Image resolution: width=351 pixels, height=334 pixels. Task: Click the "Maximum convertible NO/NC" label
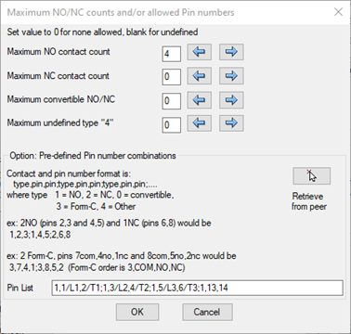click(61, 99)
